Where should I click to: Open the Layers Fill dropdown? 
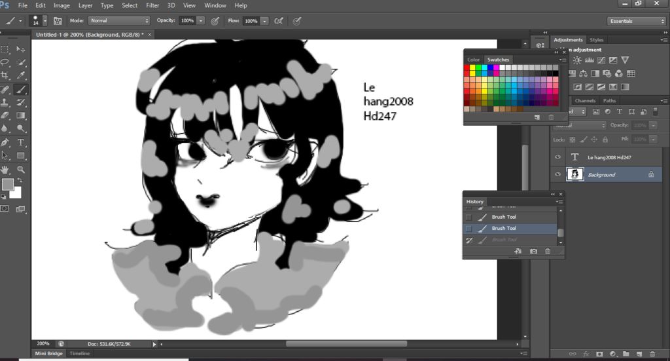point(653,139)
